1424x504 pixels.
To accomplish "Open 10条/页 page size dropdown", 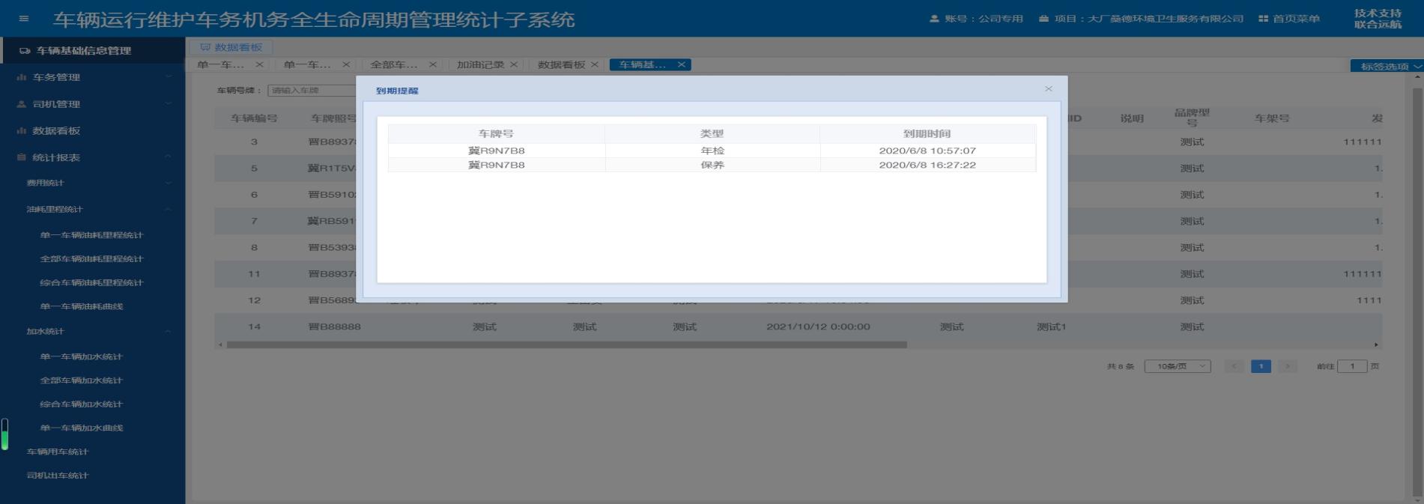I will pos(1178,366).
